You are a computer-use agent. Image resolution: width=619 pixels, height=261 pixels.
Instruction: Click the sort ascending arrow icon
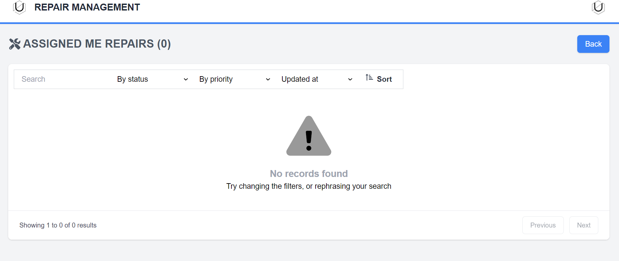coord(369,78)
